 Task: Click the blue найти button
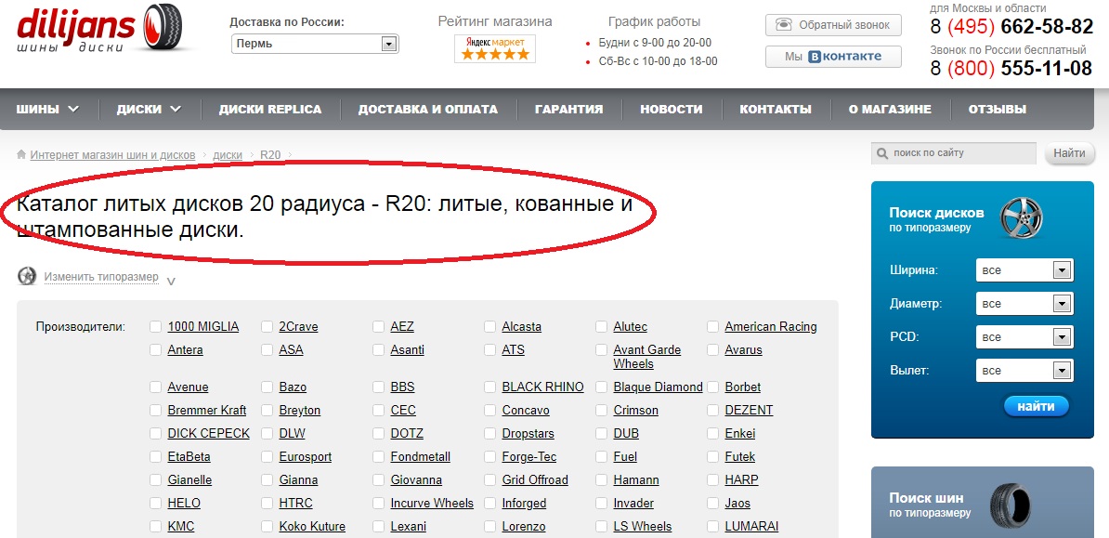coord(1036,406)
